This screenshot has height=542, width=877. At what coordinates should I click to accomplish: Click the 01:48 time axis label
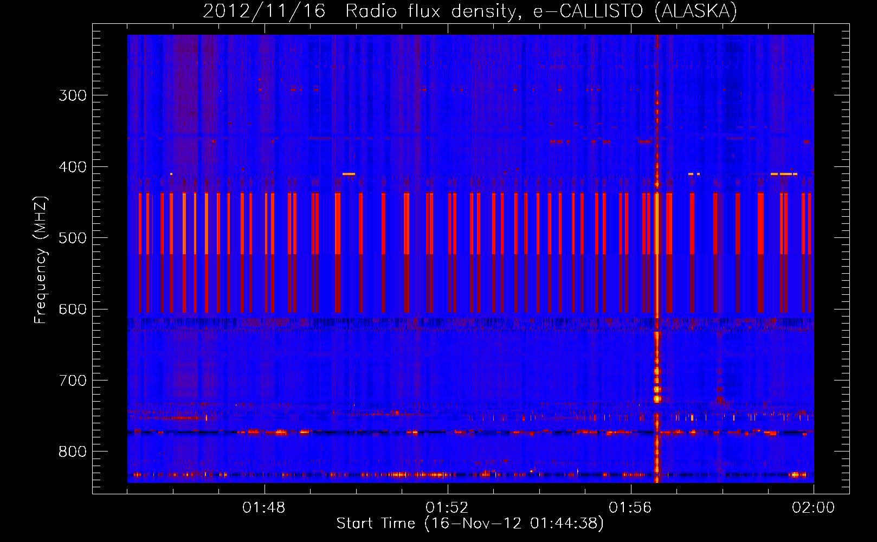(x=264, y=508)
